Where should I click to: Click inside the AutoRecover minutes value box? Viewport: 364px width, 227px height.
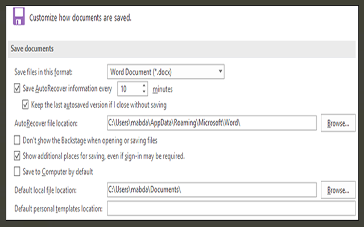tap(128, 89)
